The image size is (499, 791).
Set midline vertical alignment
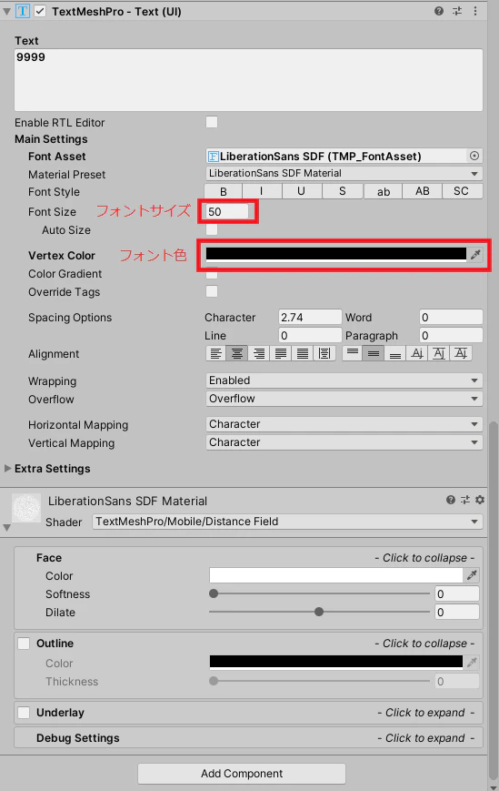coord(439,354)
